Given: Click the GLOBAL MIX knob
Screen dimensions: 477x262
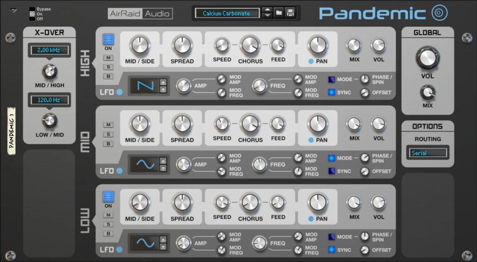Looking at the screenshot, I should coord(427,93).
